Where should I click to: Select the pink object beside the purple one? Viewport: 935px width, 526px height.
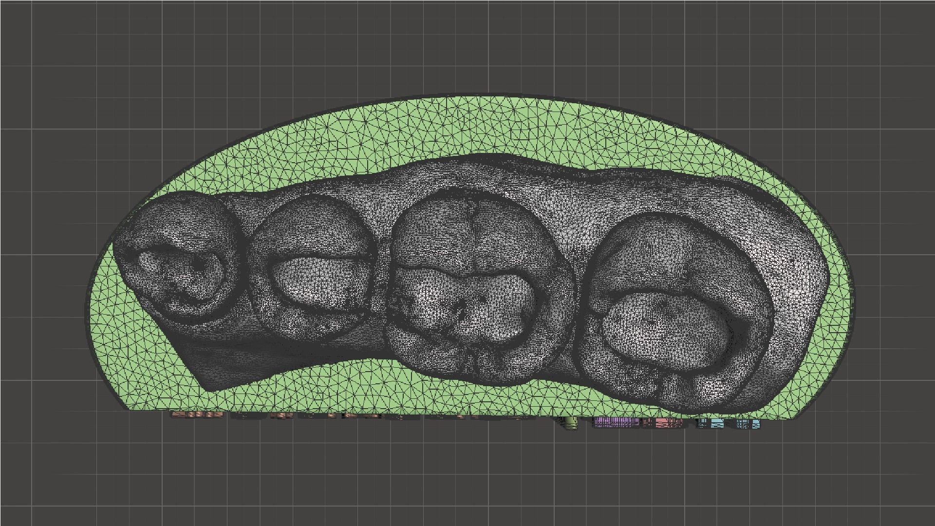(663, 423)
